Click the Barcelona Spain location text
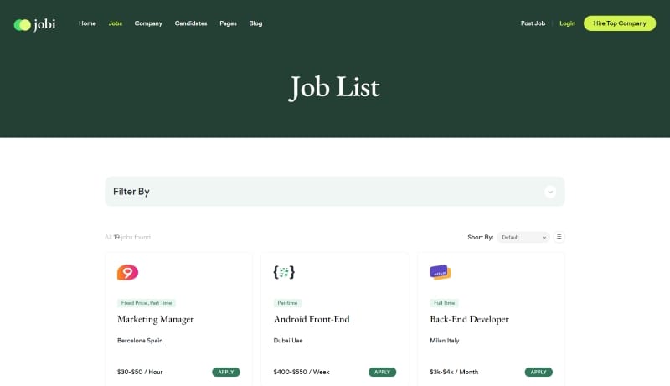This screenshot has height=386, width=670. pos(140,341)
